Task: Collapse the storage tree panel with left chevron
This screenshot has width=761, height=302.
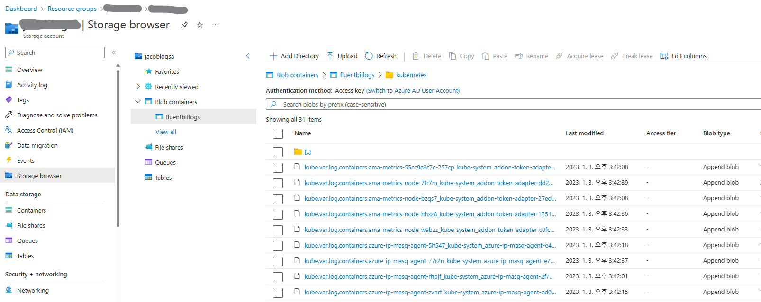Action: 248,56
